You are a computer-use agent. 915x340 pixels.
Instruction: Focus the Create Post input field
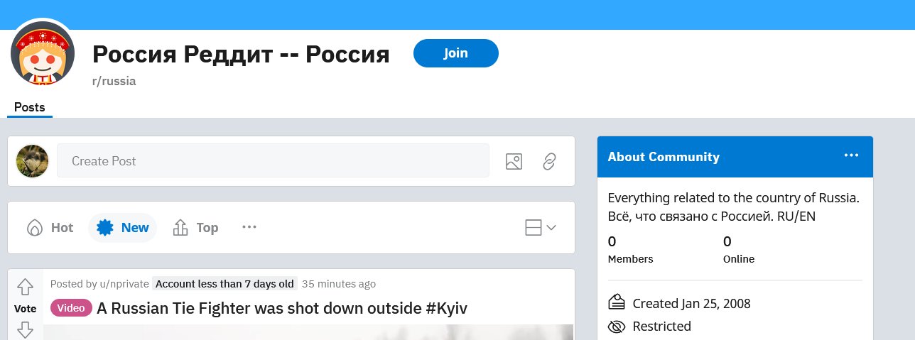[273, 161]
